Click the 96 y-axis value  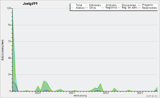[x=9, y=25]
